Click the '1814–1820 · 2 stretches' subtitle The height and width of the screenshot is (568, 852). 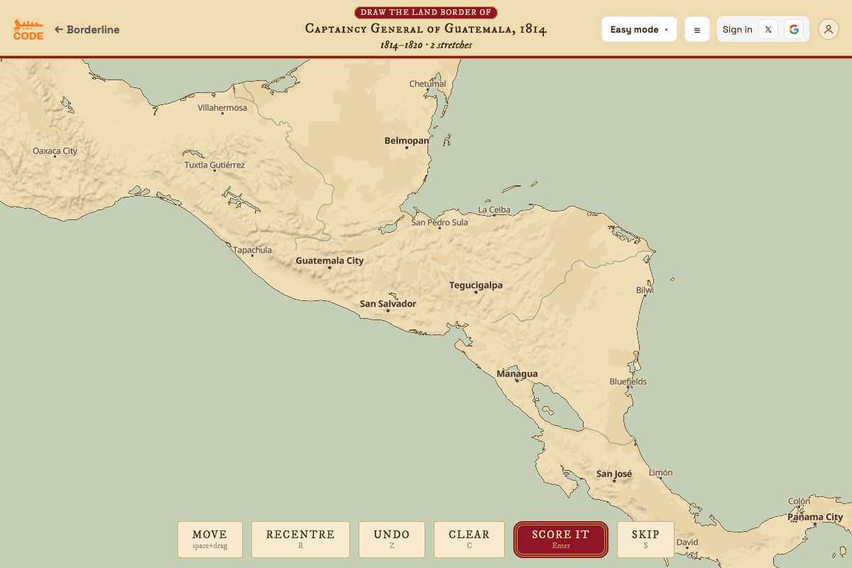coord(426,45)
